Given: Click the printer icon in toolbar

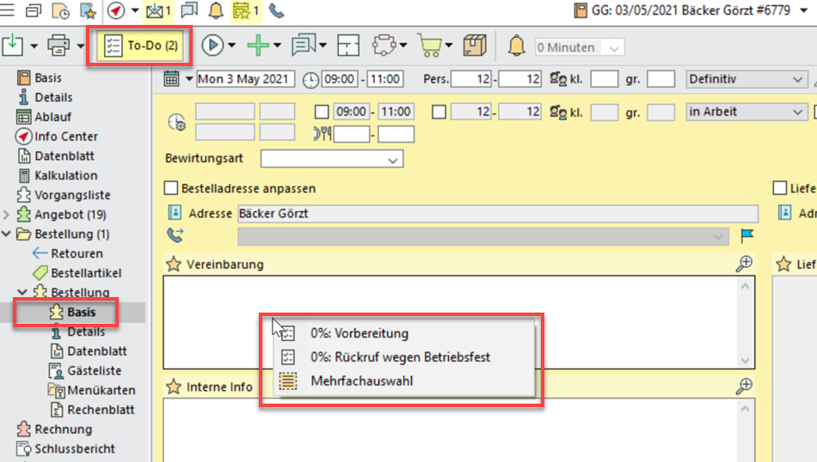Looking at the screenshot, I should coord(58,46).
